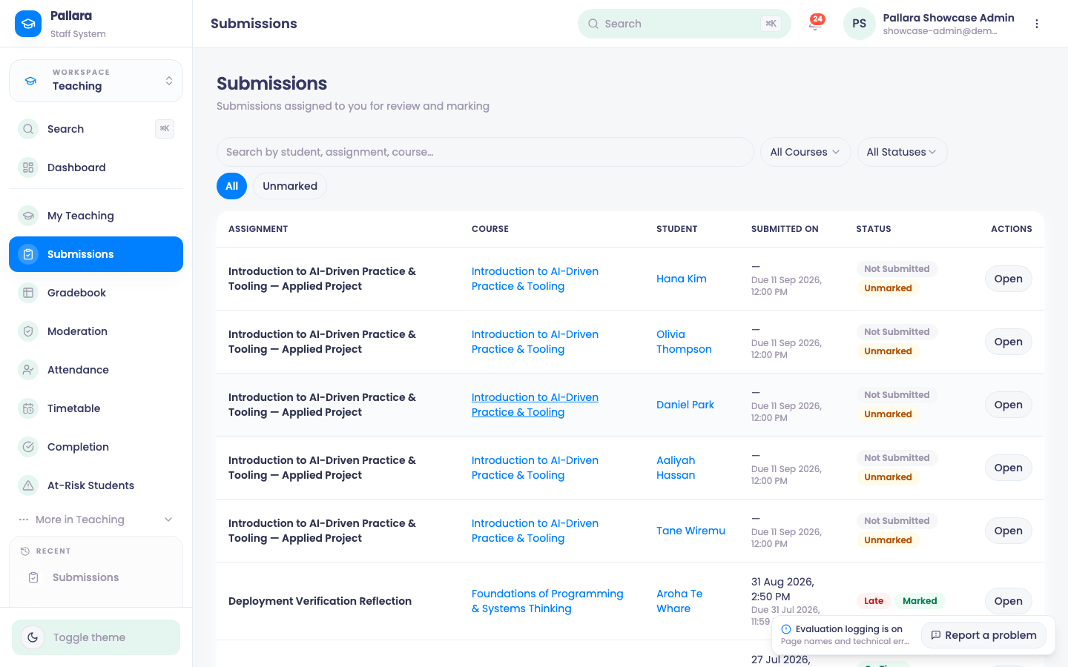Open student Aroha Te Whare link

679,601
